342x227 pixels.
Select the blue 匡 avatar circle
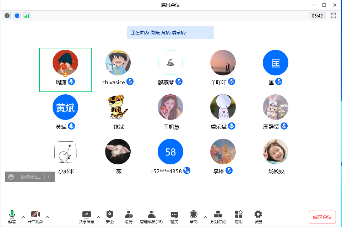tap(276, 63)
